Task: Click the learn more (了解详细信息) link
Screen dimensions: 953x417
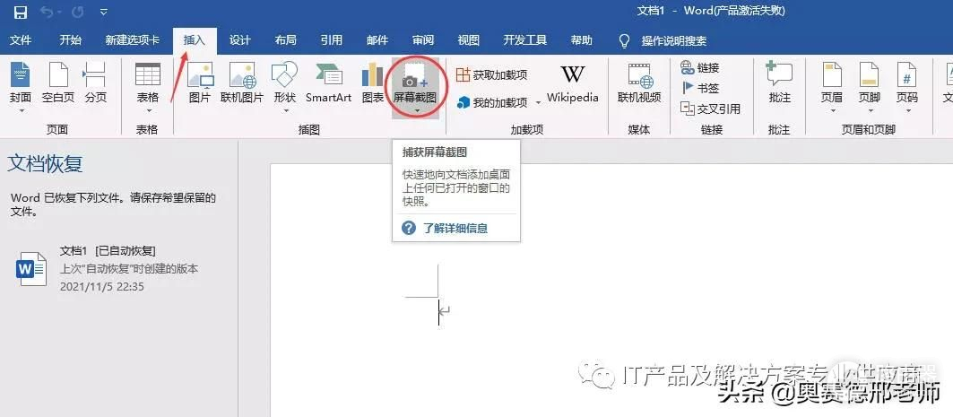Action: pos(455,229)
